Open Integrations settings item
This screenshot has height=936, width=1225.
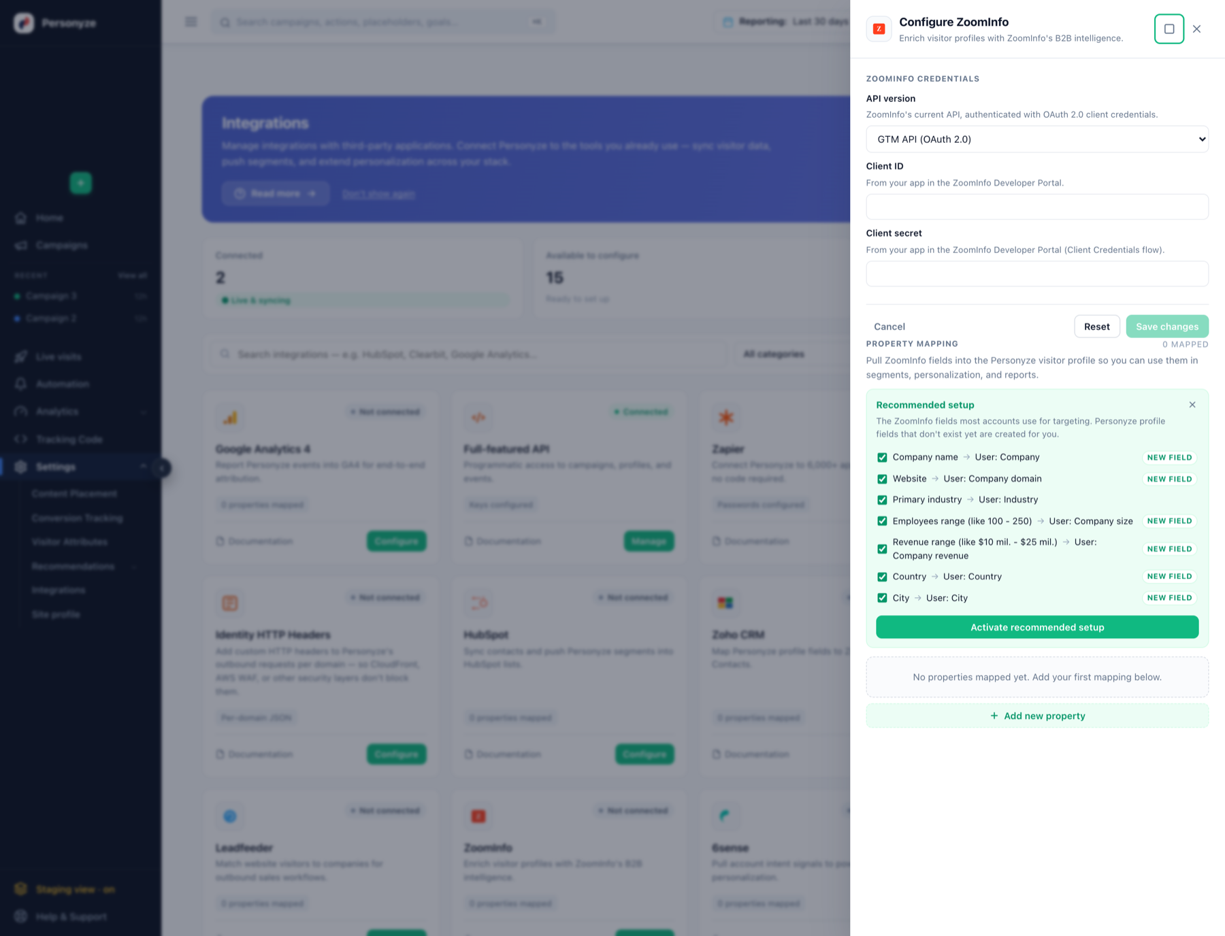tap(59, 590)
